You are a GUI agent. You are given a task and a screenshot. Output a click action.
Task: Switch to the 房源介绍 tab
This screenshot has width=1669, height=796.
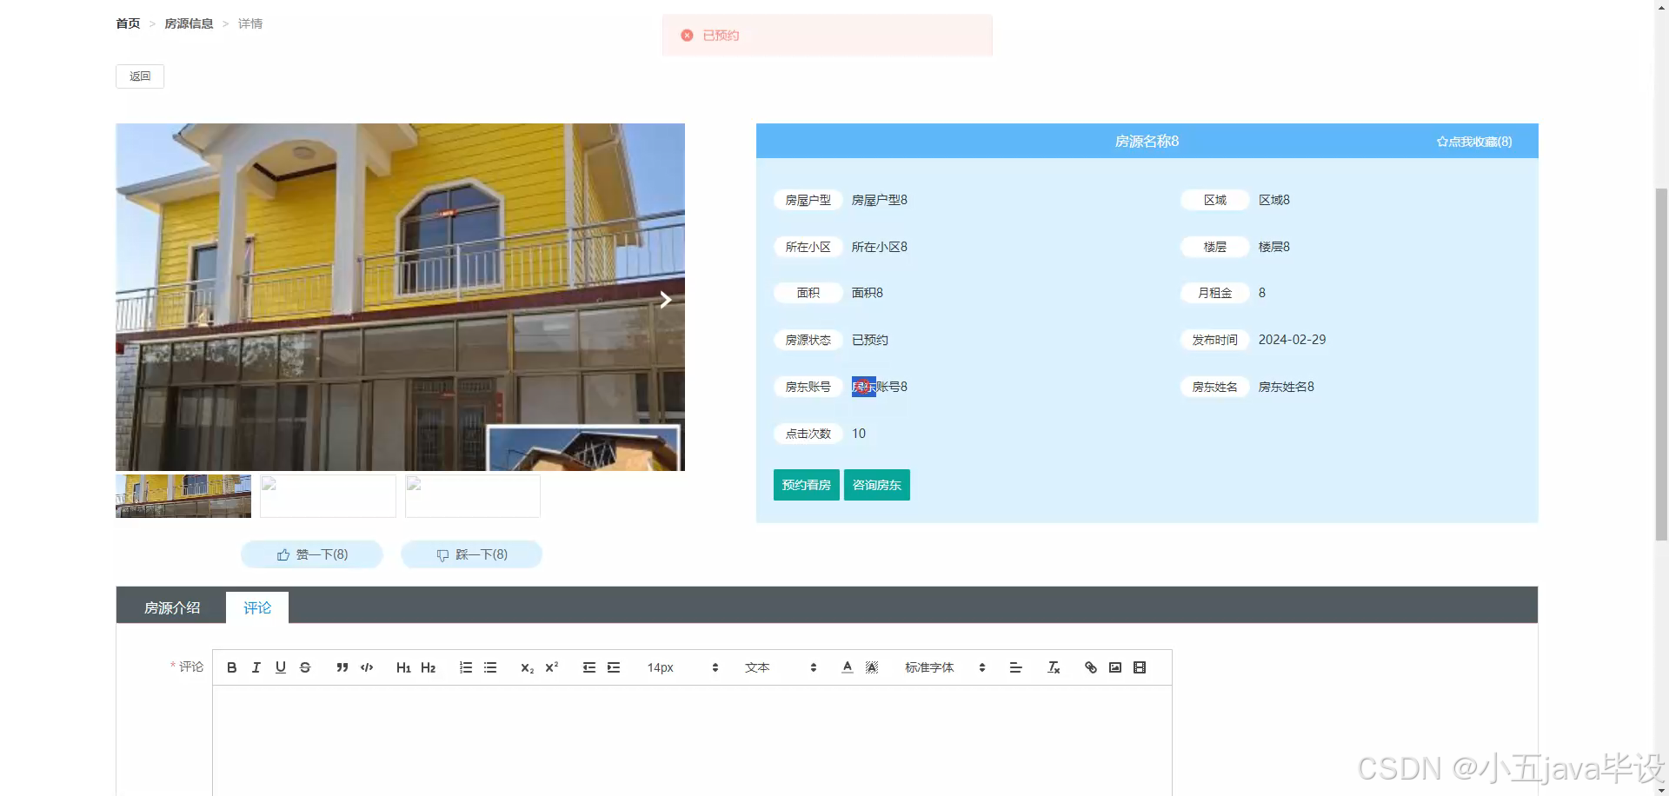(x=172, y=607)
